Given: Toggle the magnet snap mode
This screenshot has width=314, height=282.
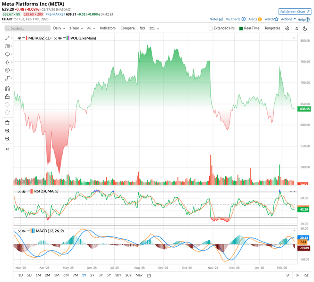Looking at the screenshot, I should [7, 88].
